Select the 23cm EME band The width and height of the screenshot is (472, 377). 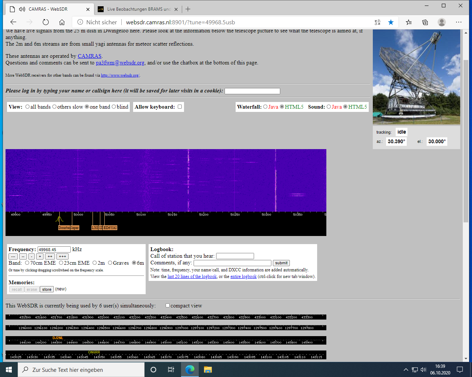point(61,263)
